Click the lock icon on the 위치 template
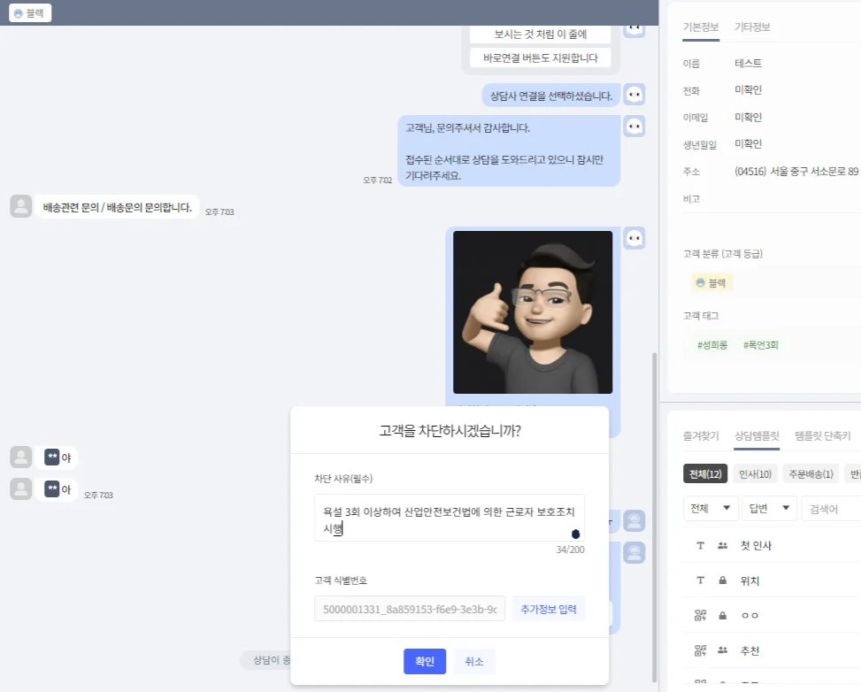This screenshot has height=692, width=861. click(x=722, y=581)
